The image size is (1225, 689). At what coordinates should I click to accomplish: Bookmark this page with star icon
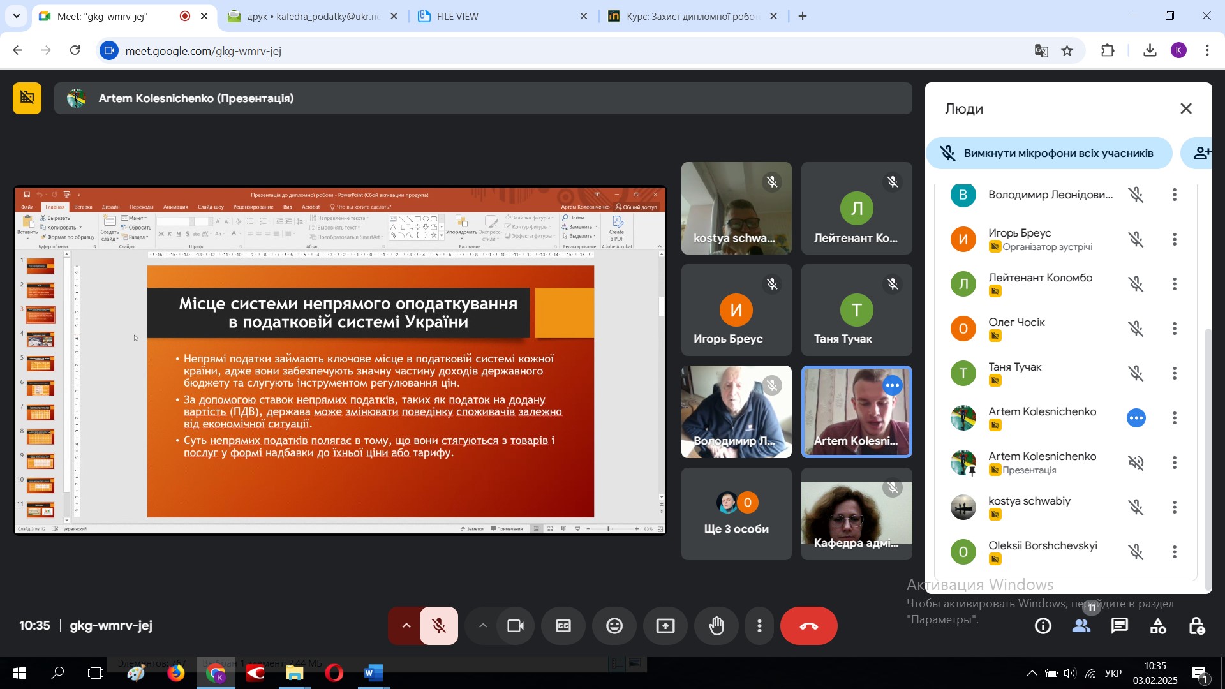click(1067, 50)
